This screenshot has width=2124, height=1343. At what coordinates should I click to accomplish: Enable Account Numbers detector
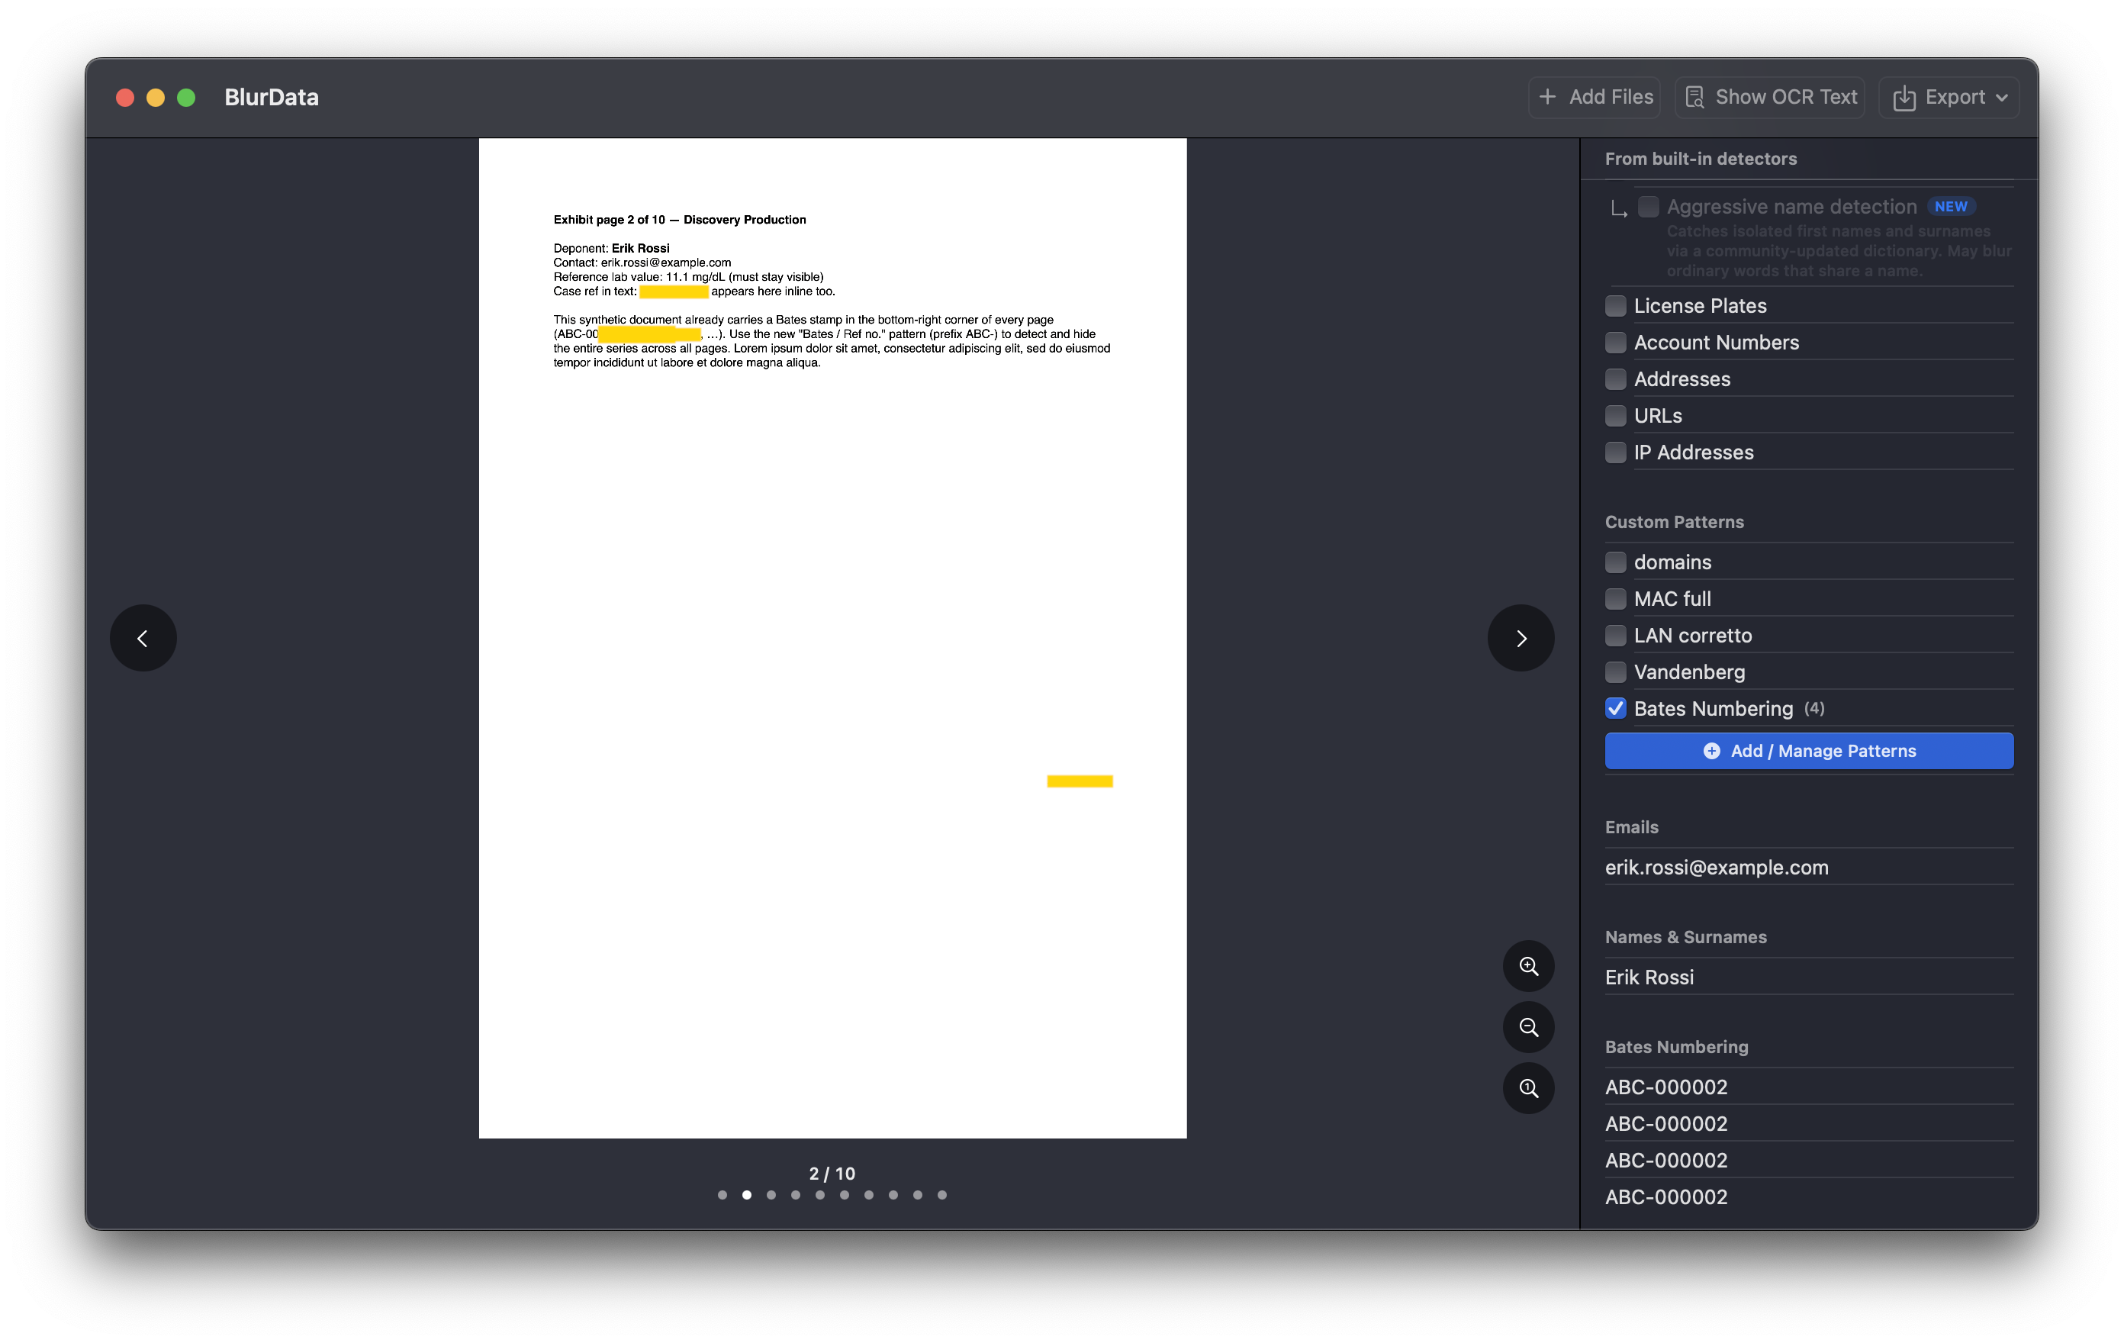[x=1615, y=343]
